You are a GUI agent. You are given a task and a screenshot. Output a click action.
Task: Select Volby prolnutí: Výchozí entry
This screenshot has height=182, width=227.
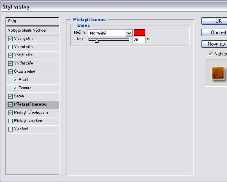(32, 30)
